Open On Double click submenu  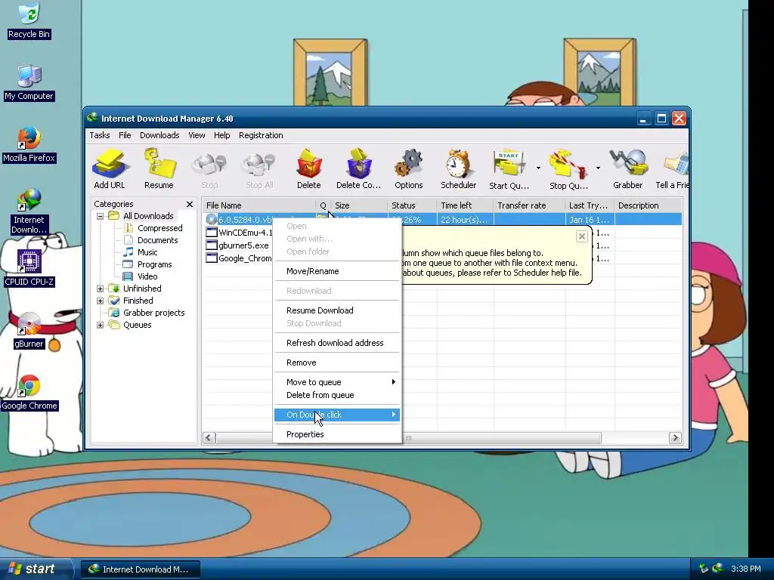click(336, 415)
